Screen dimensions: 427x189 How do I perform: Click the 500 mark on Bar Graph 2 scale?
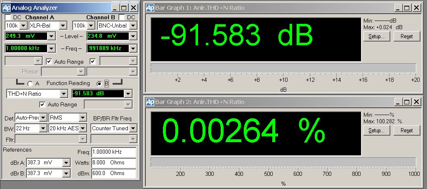(x=269, y=174)
